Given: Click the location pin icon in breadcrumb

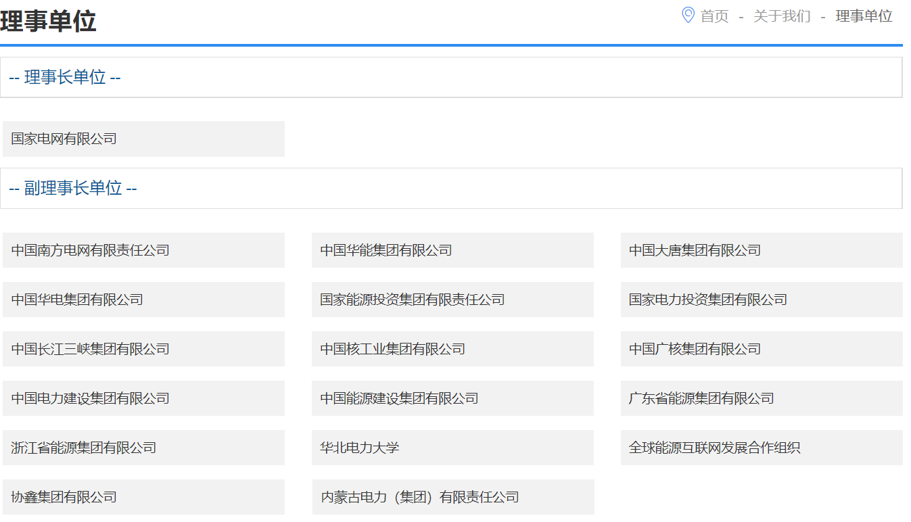Looking at the screenshot, I should pos(688,15).
